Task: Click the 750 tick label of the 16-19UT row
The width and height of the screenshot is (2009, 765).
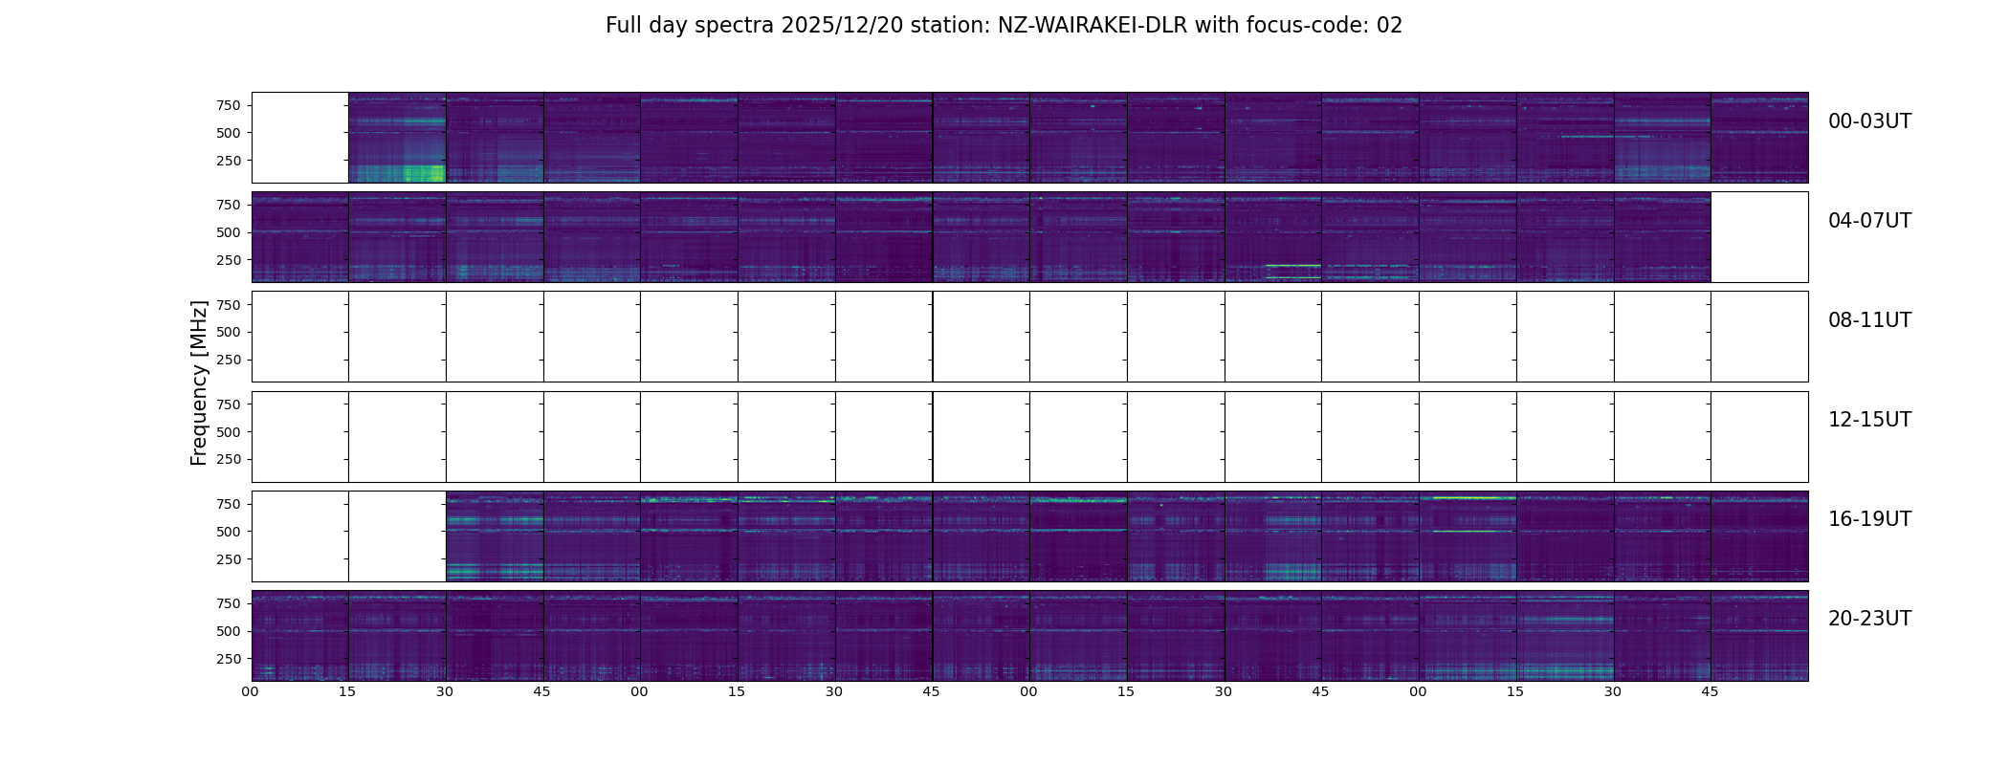Action: tap(228, 504)
